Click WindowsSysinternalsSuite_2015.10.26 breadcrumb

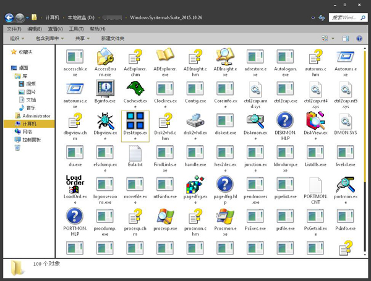[x=166, y=17]
